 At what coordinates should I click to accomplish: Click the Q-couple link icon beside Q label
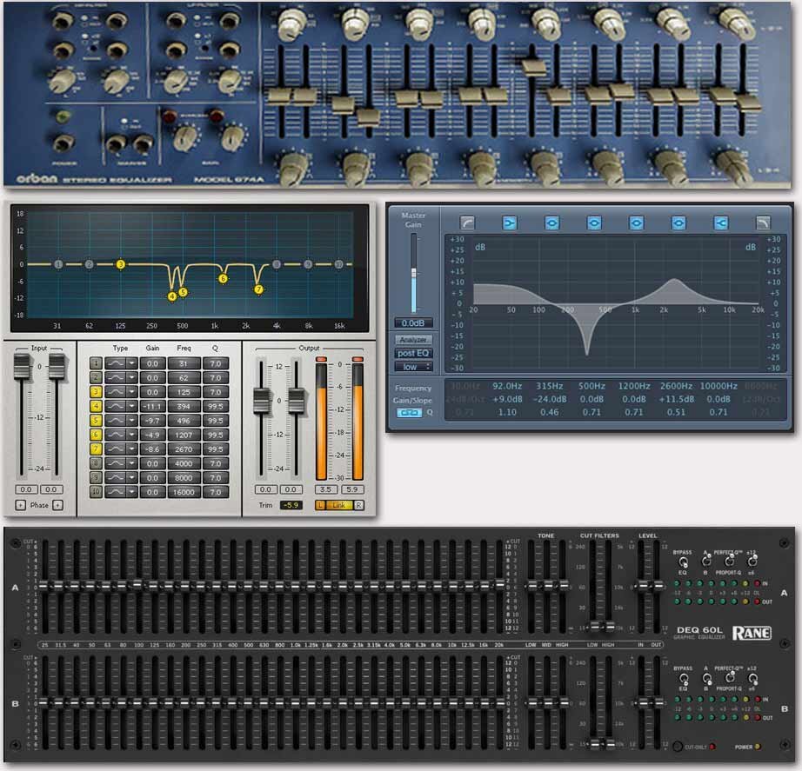pyautogui.click(x=409, y=413)
